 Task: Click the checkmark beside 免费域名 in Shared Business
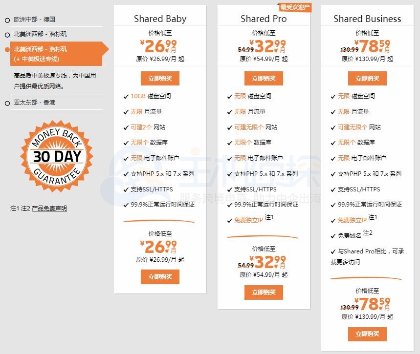click(x=333, y=233)
